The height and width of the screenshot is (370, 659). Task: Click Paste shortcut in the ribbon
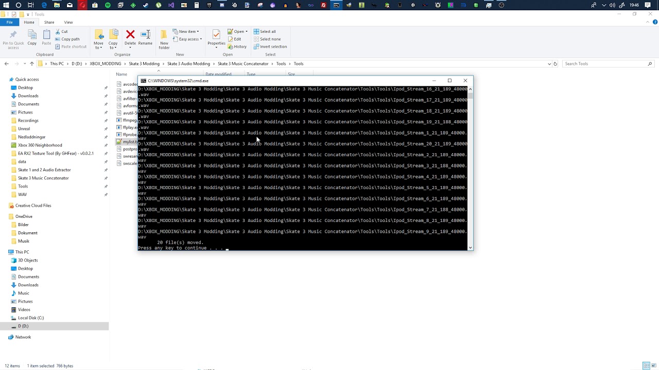pos(71,47)
